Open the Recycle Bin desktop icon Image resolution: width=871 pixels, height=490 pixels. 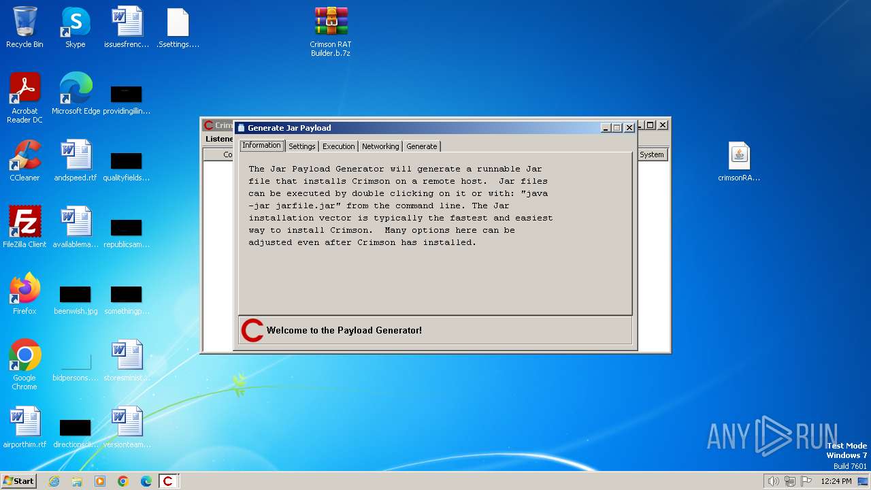click(24, 27)
